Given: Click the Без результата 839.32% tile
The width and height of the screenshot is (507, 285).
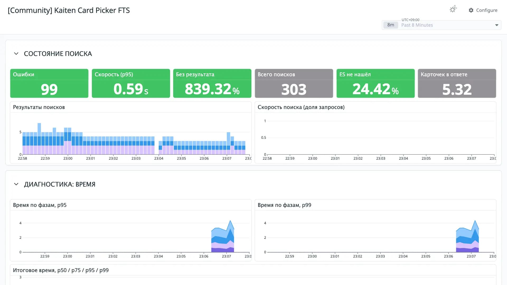Looking at the screenshot, I should (x=212, y=83).
